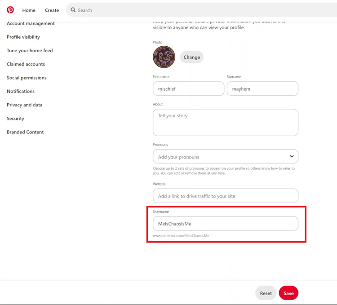
Task: Click the Reset button
Action: point(266,293)
